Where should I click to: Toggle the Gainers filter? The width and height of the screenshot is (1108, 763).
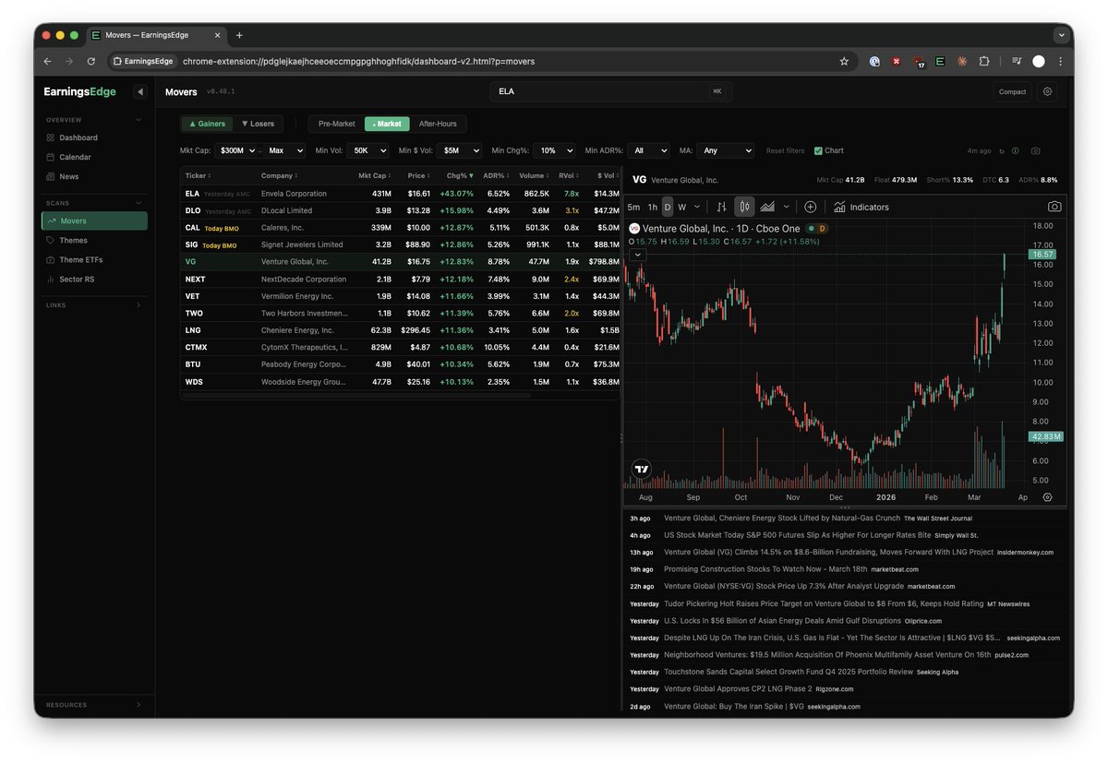[x=207, y=124]
